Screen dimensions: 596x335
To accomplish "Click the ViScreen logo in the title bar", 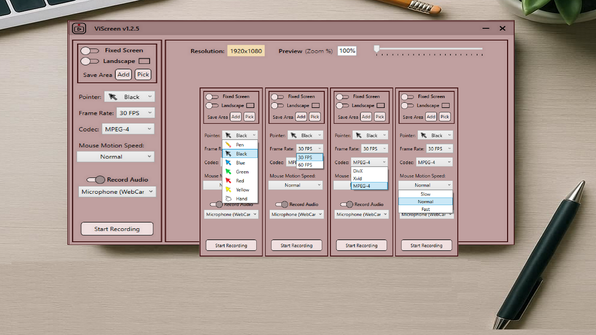I will tap(79, 28).
